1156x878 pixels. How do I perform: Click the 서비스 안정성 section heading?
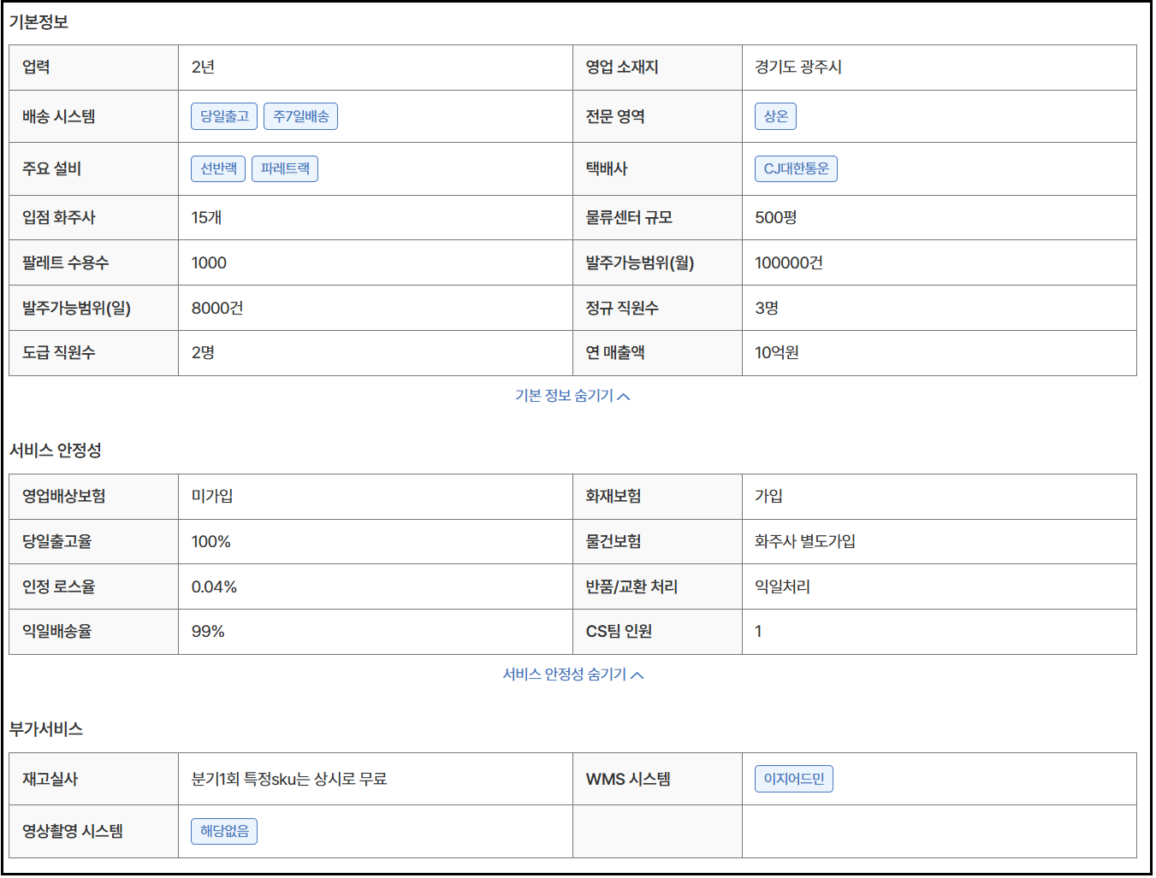click(56, 451)
